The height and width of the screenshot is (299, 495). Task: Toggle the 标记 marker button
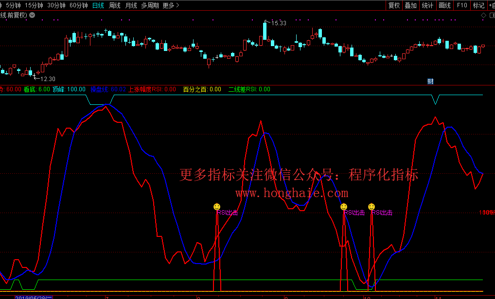click(x=478, y=5)
